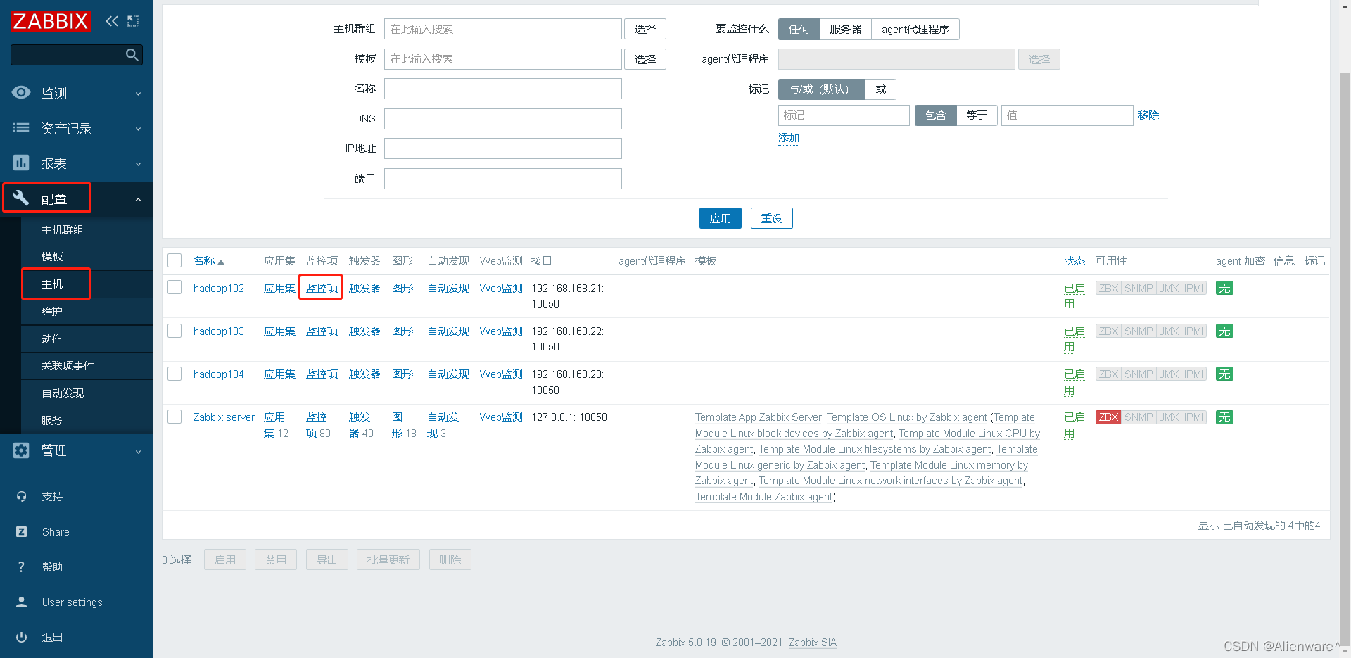The width and height of the screenshot is (1351, 658).
Task: Choose 与/或 (默认) tag evaluation
Action: 821,89
